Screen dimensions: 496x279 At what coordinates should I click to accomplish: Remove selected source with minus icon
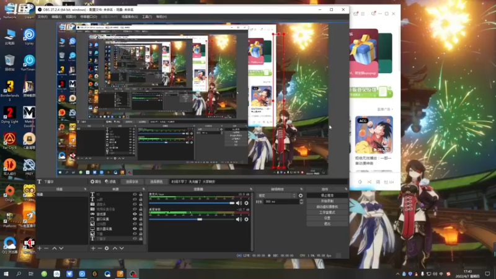click(100, 249)
